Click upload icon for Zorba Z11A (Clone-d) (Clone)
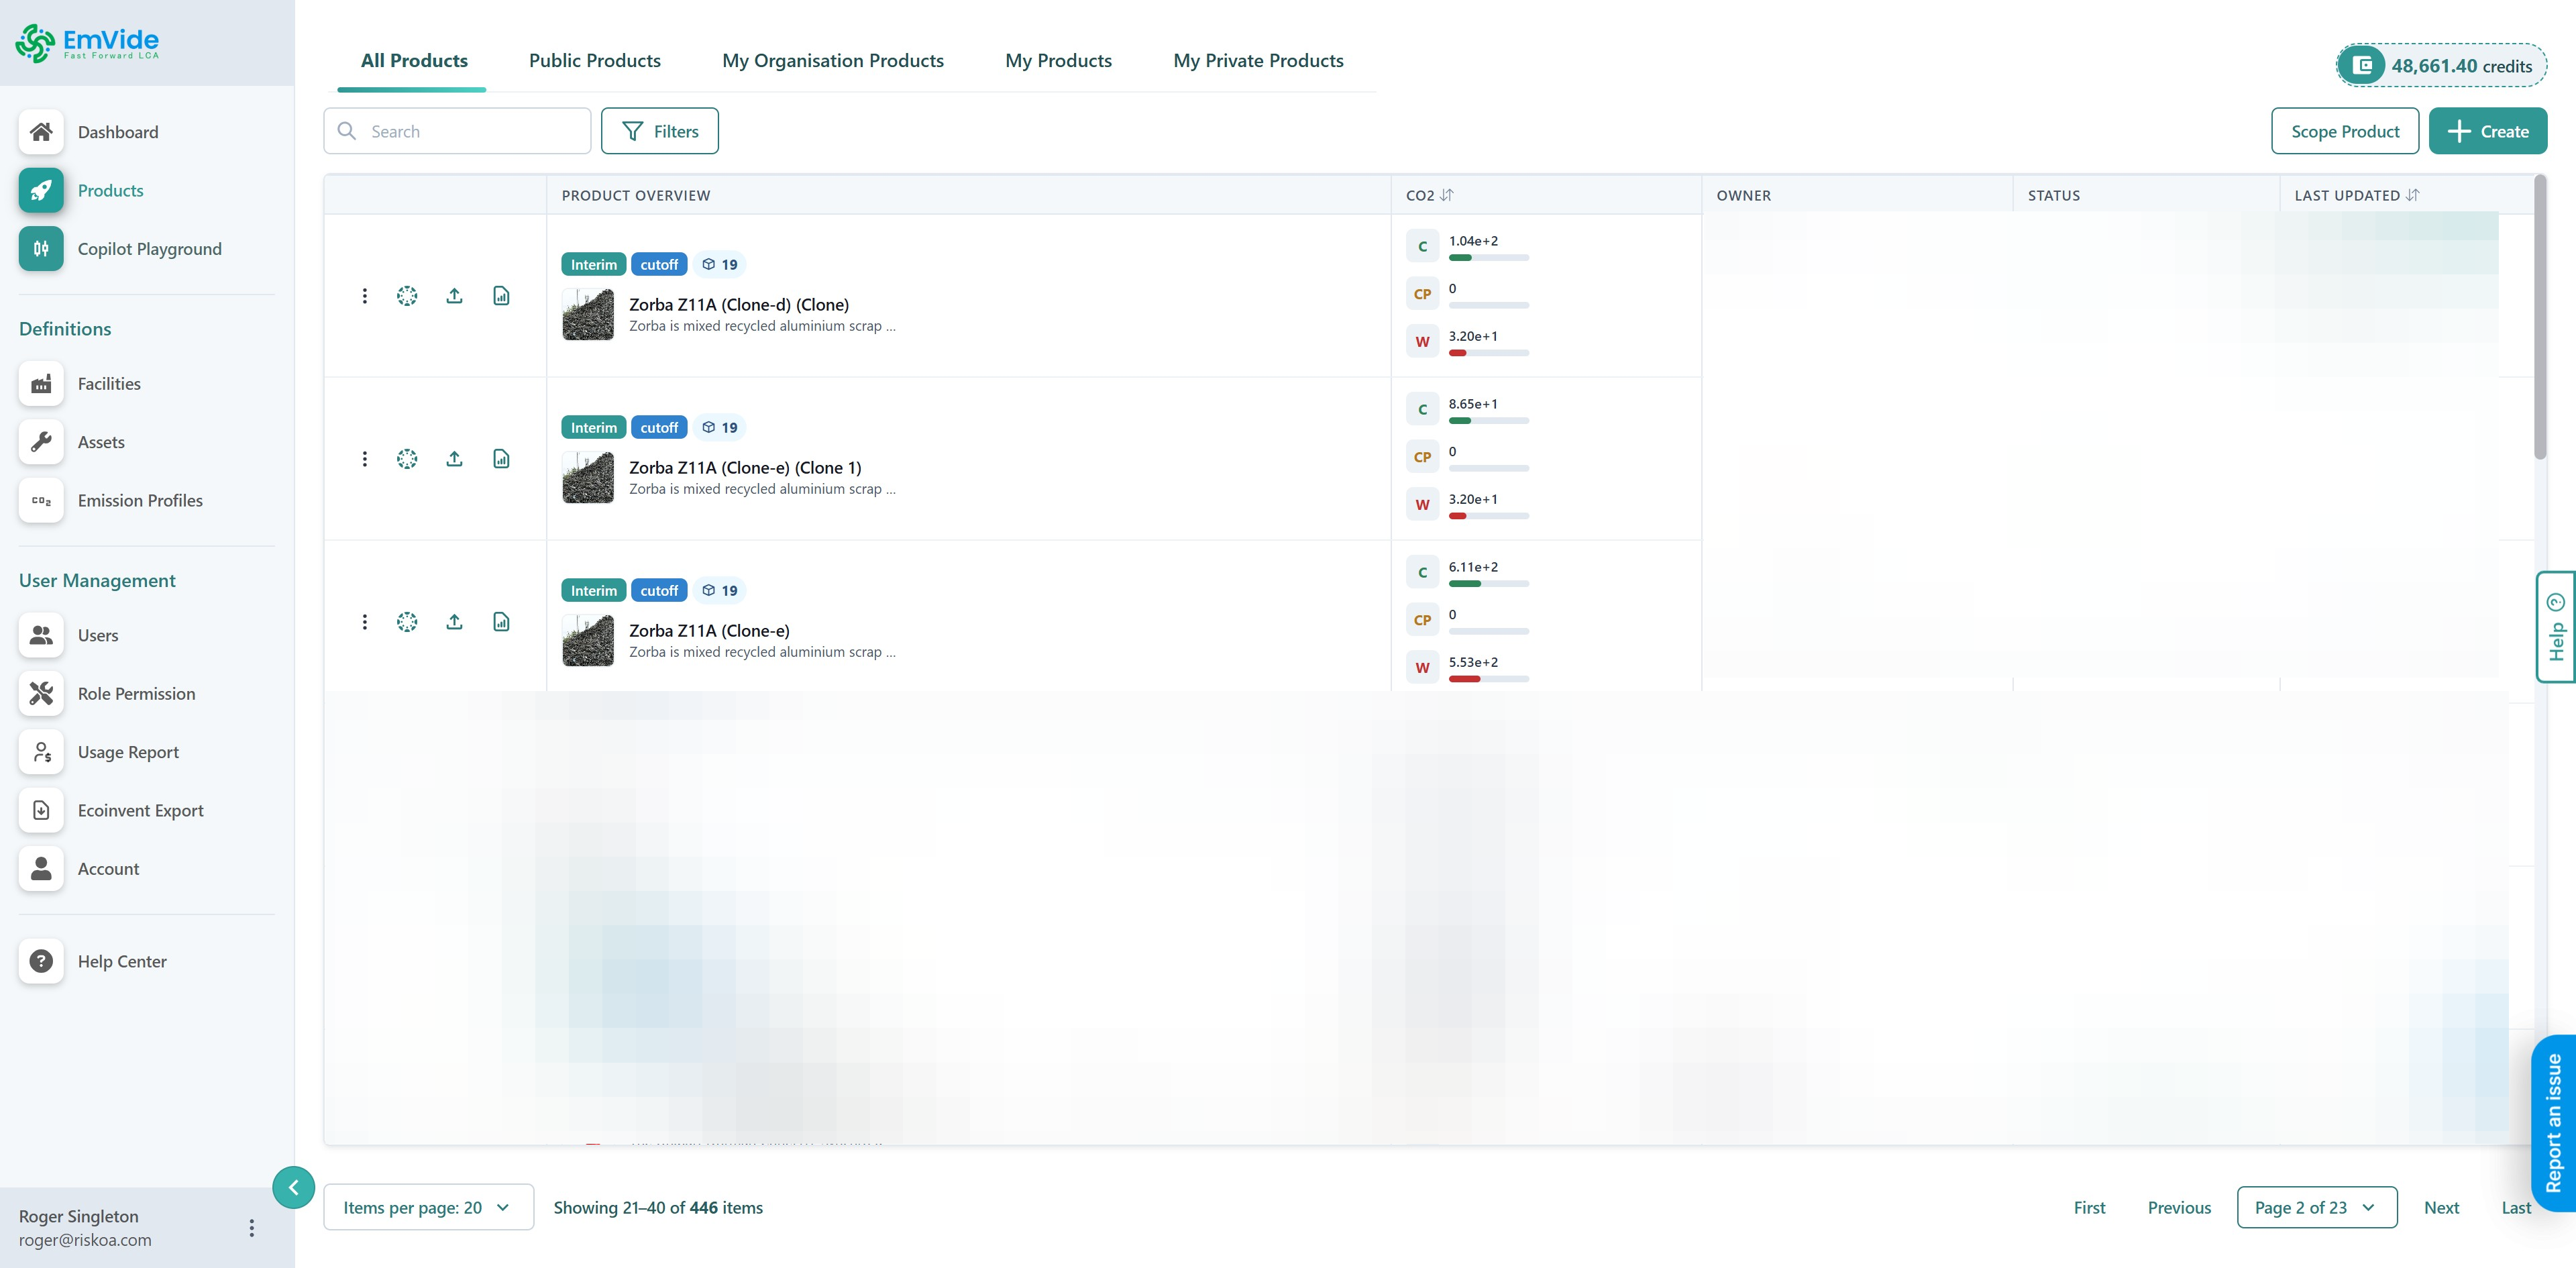 [x=454, y=296]
